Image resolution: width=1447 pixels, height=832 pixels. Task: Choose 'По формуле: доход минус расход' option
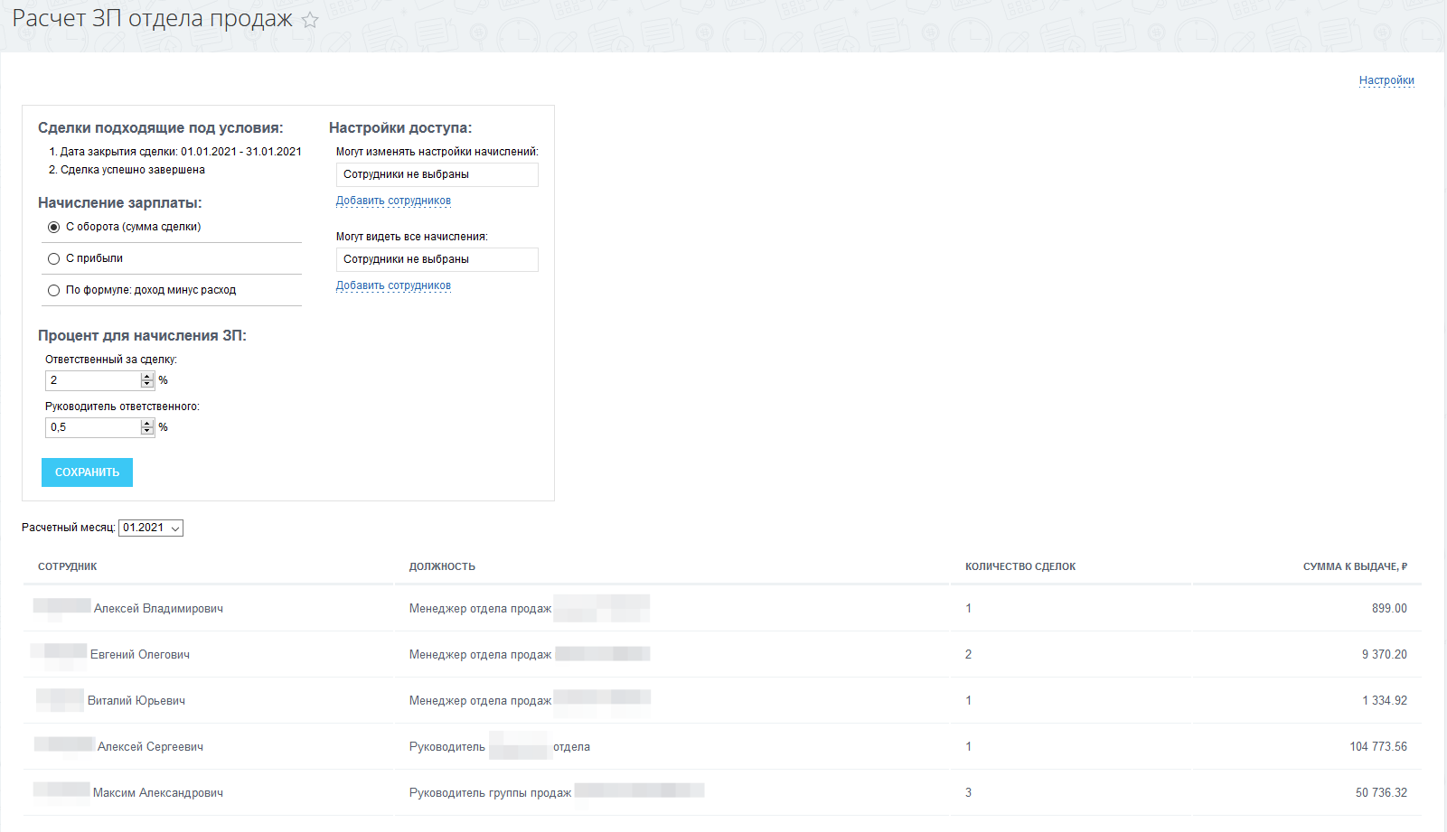54,291
